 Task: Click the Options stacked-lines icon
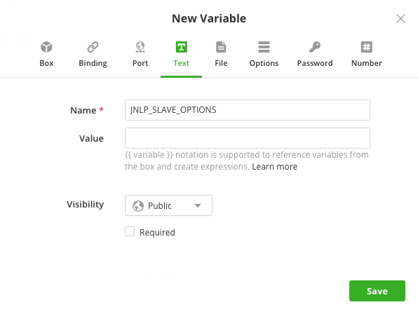point(264,47)
